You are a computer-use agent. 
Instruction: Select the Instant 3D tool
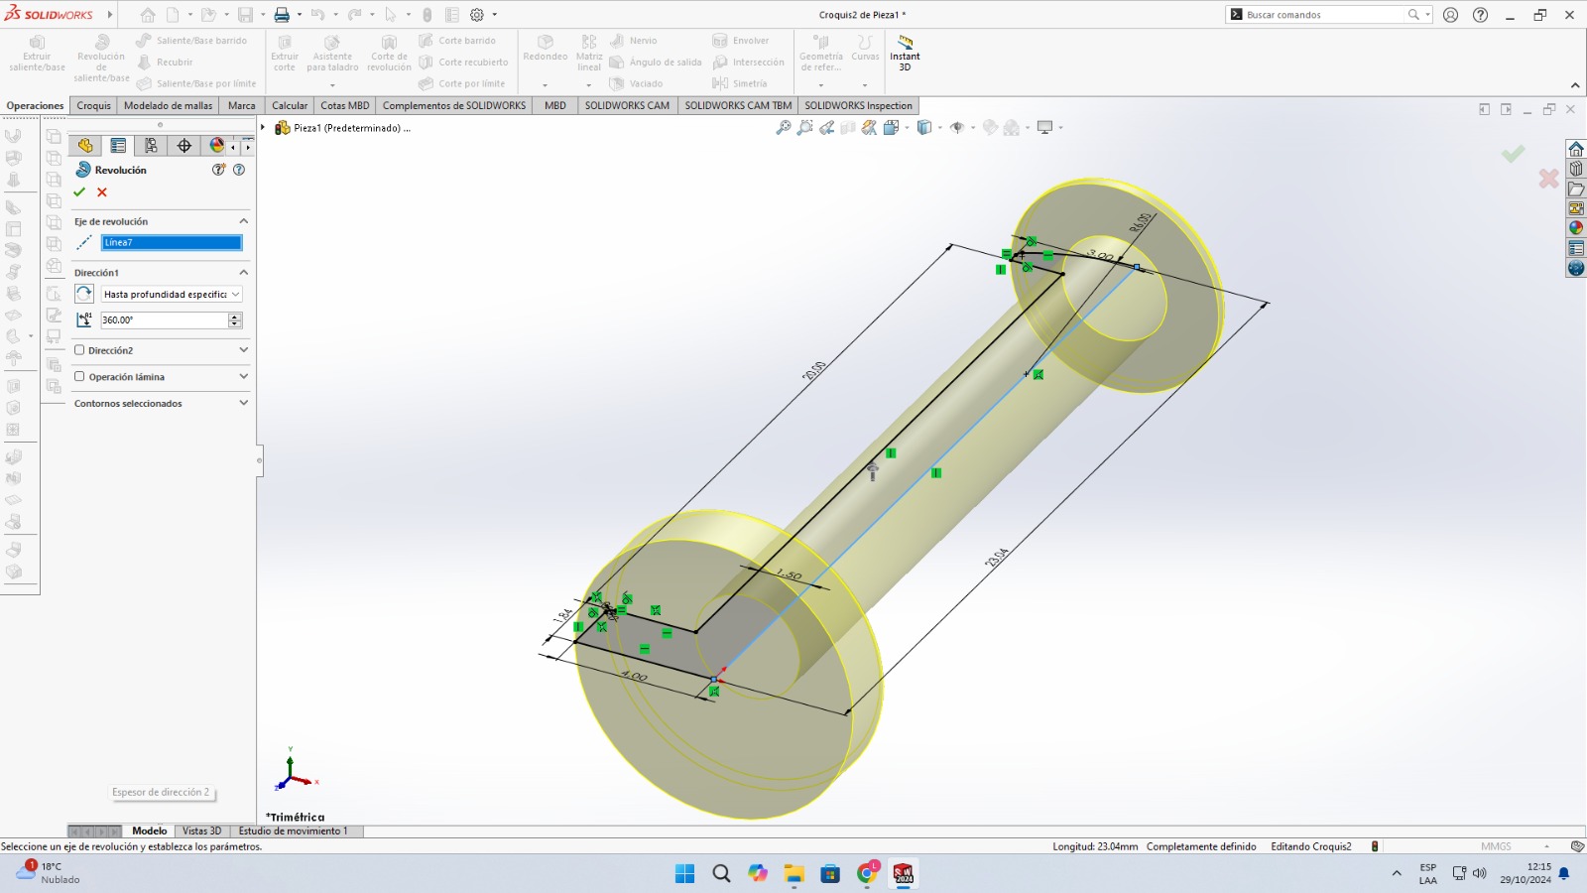click(x=905, y=53)
